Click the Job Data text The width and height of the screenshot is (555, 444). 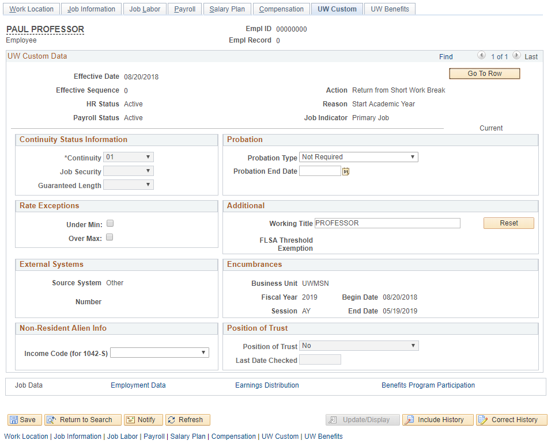click(x=29, y=385)
